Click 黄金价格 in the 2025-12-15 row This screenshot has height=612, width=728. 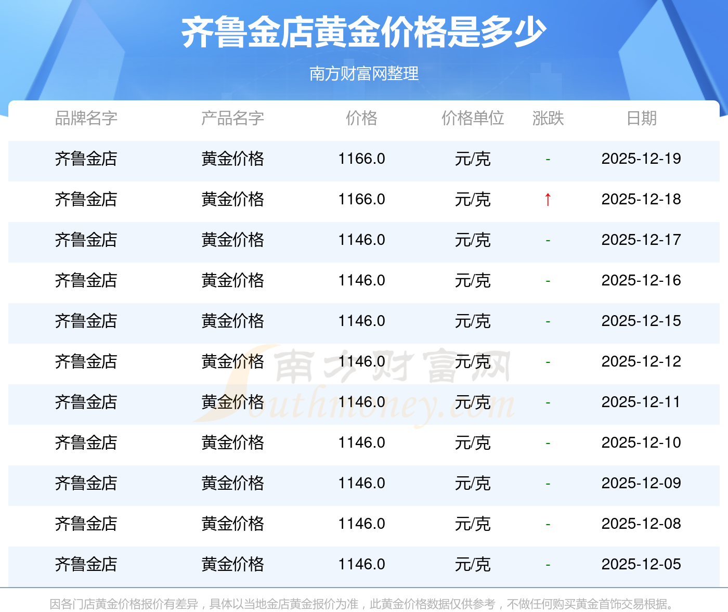tap(233, 321)
